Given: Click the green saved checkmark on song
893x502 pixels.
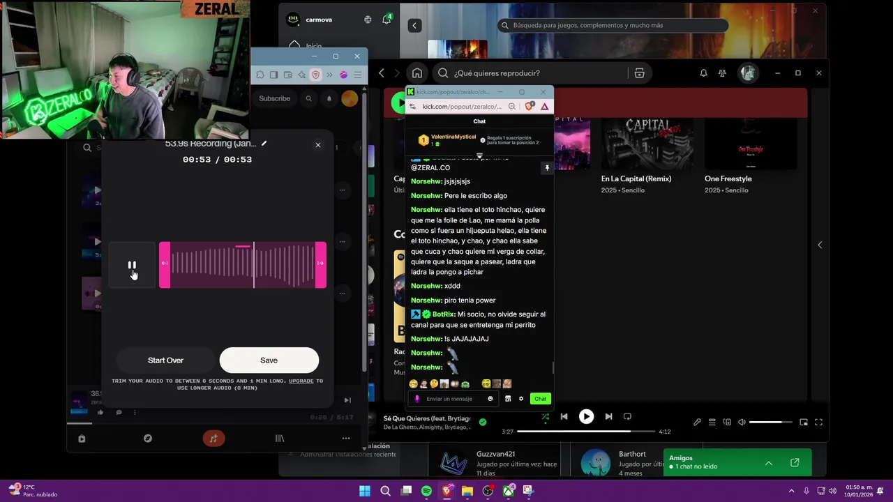Looking at the screenshot, I should pos(483,422).
